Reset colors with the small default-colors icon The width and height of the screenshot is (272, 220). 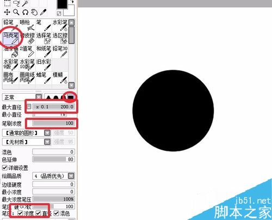[59, 14]
